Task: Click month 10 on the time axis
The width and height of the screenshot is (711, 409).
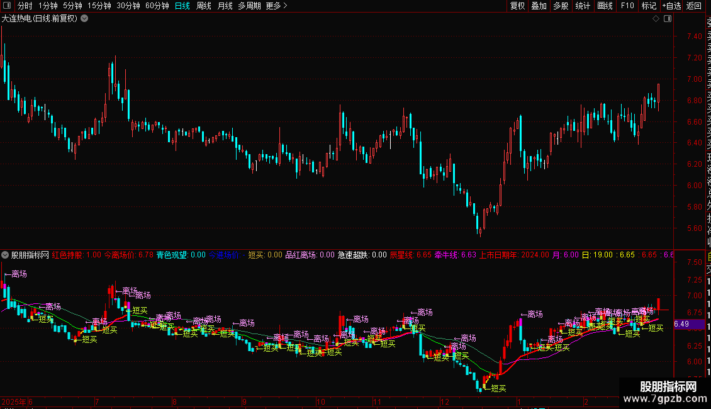Action: [321, 401]
